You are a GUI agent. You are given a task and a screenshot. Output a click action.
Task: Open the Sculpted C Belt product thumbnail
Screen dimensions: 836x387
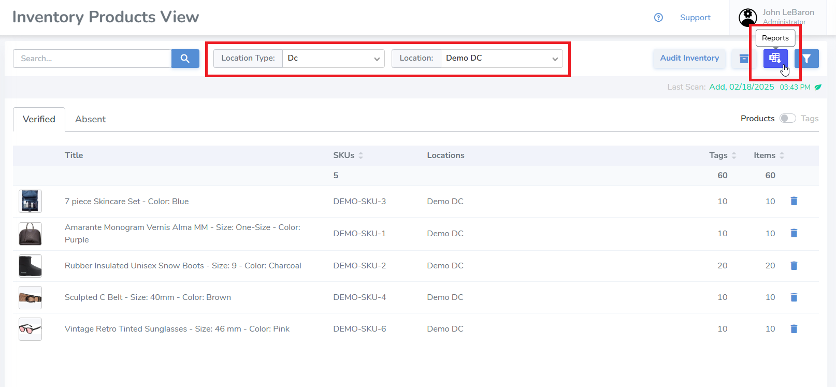pos(30,298)
